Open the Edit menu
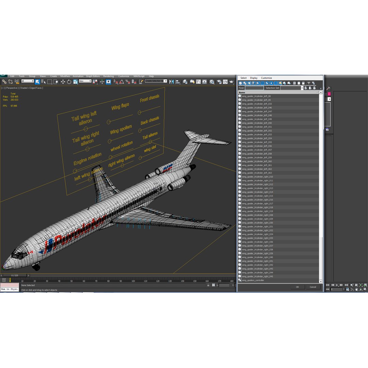Viewport: 368px width, 368px height. [12, 76]
